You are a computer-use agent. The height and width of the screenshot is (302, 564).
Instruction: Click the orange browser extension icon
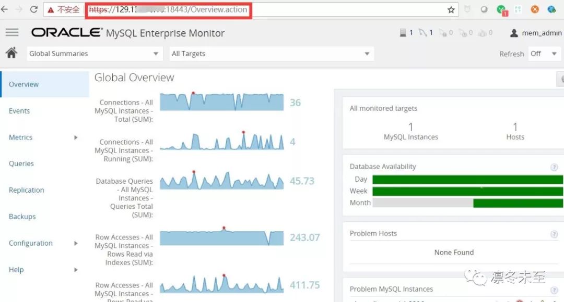coord(535,9)
